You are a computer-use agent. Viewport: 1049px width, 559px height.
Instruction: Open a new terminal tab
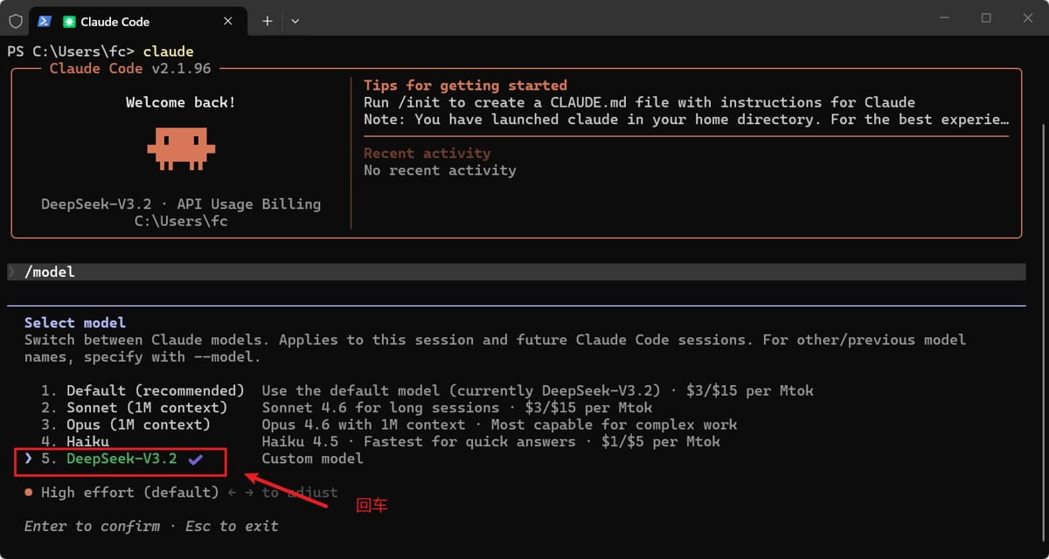[267, 21]
